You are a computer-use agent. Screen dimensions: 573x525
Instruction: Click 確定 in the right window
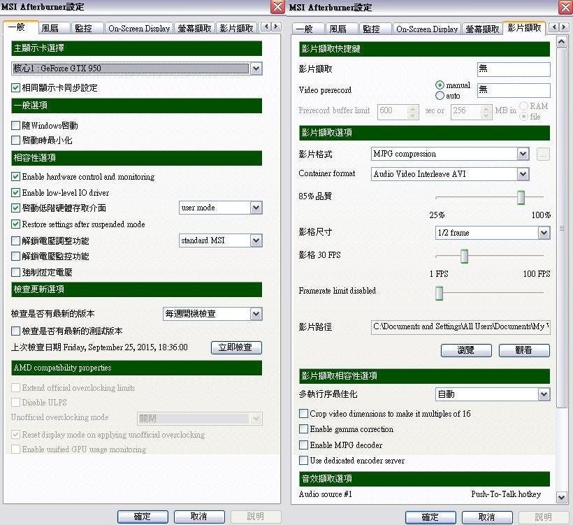[x=431, y=517]
